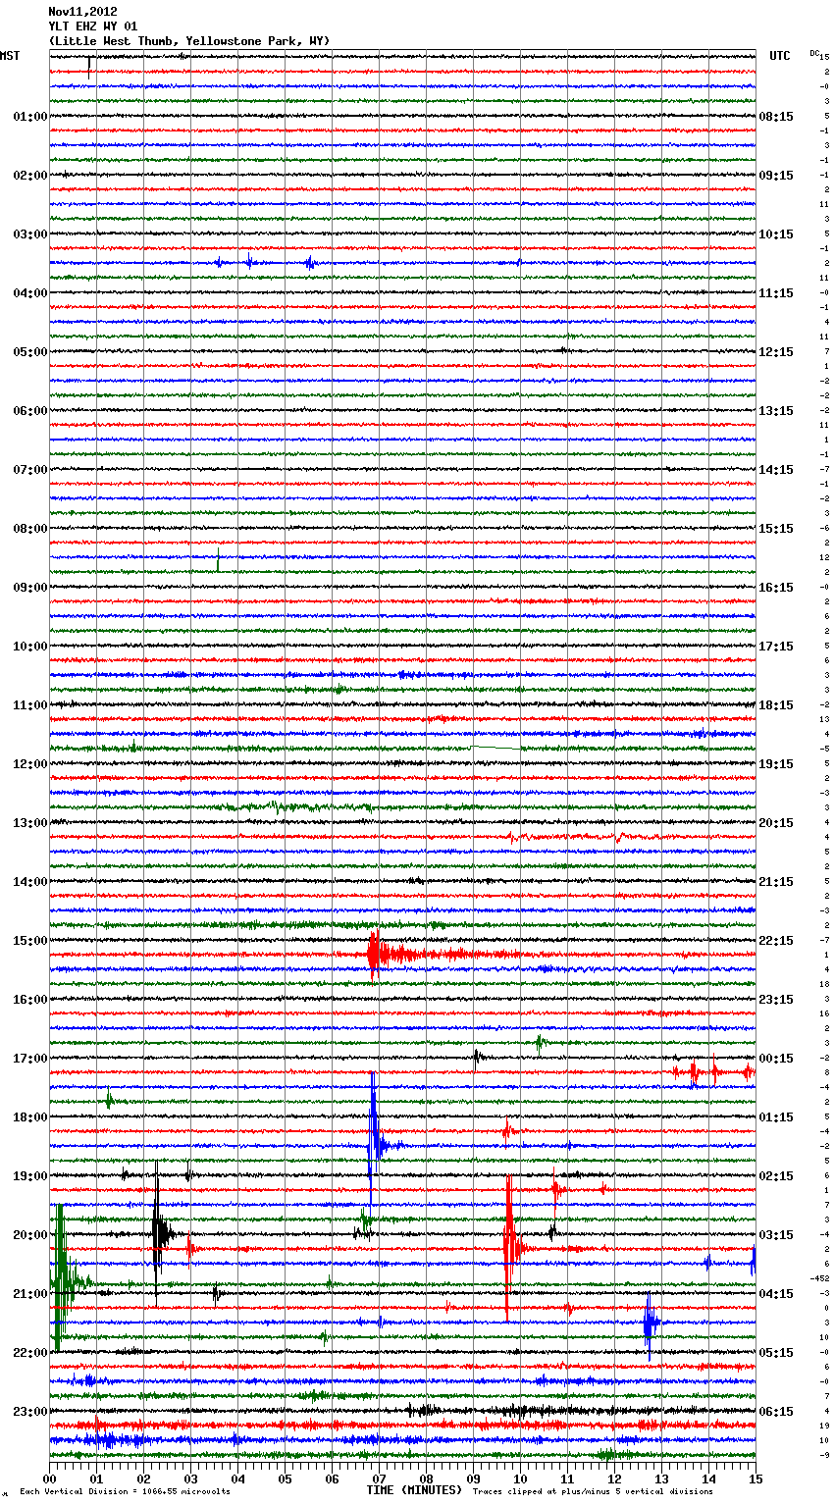Image resolution: width=834 pixels, height=1505 pixels.
Task: Click the 13:15 UTC time label
Action: (776, 411)
